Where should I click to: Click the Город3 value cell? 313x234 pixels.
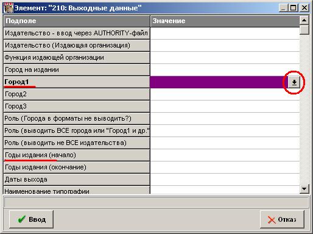(225, 107)
